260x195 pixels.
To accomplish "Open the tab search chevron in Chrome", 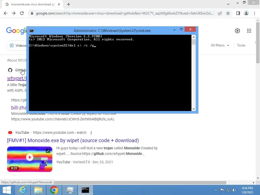I will click(x=228, y=4).
